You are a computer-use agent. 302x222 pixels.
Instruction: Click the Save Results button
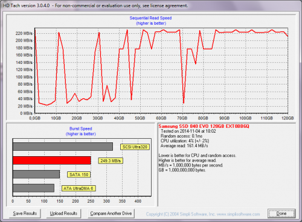tap(25, 214)
